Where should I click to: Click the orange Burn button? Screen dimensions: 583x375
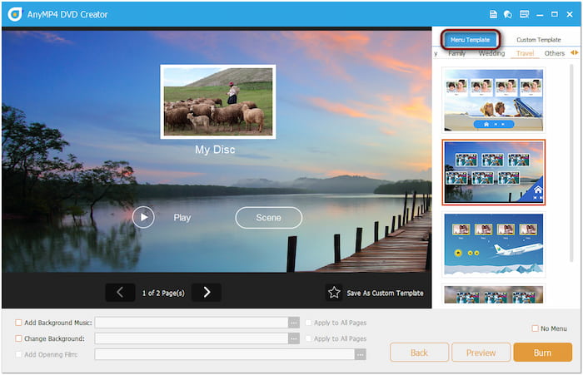coord(542,353)
